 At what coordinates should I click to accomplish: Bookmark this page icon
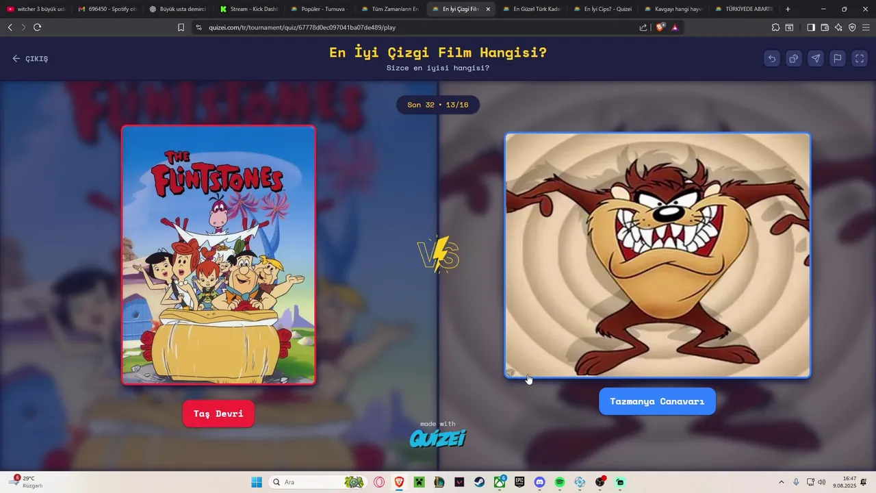[x=181, y=27]
